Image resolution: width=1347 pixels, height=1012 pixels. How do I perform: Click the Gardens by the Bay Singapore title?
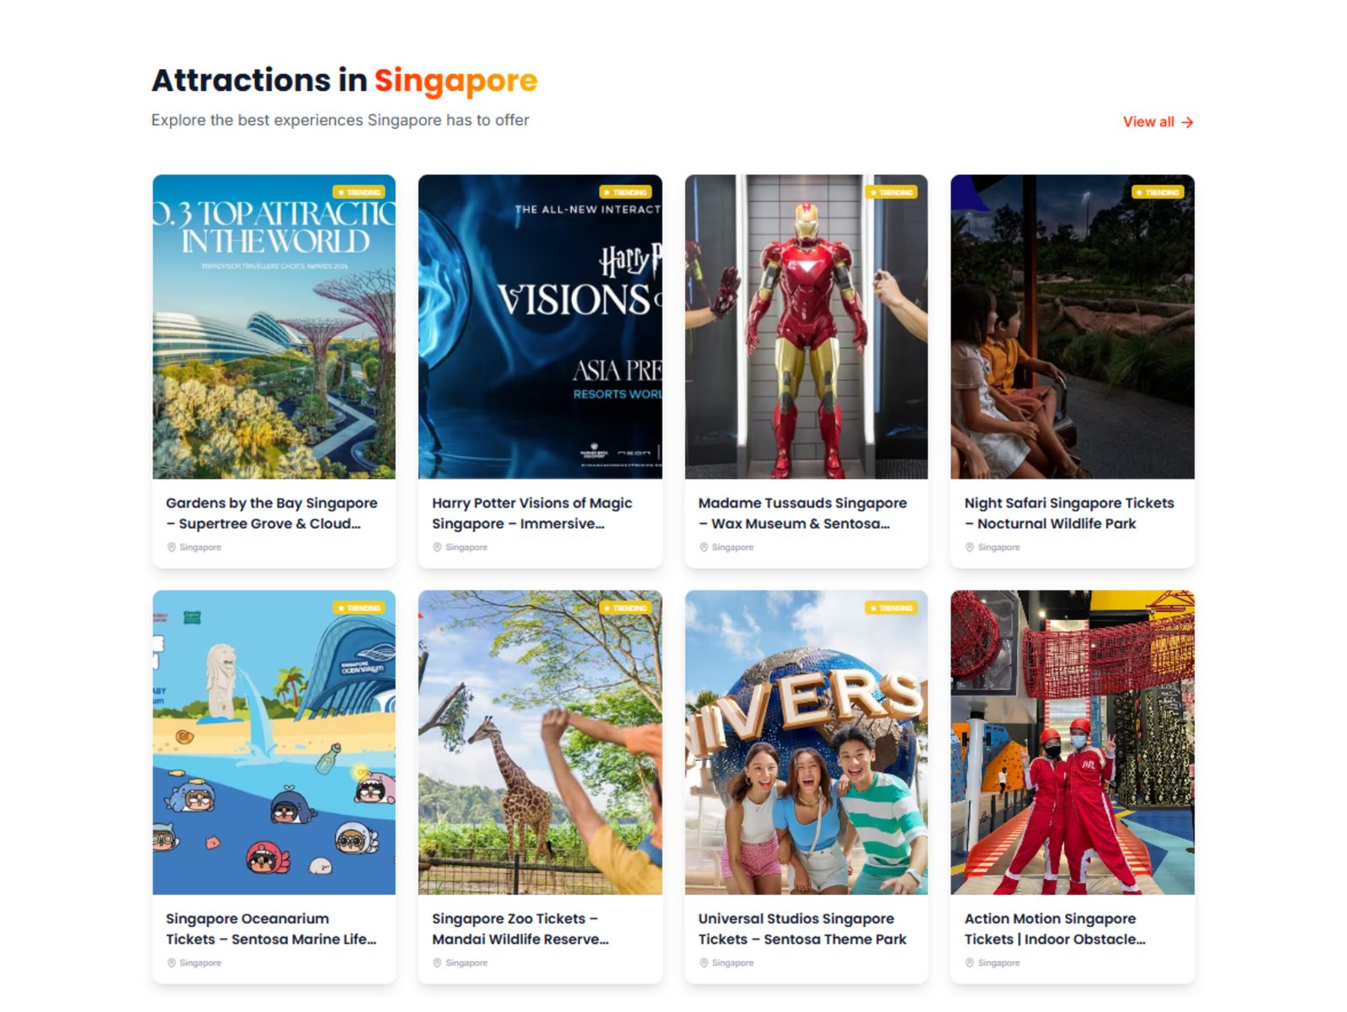[x=271, y=513]
